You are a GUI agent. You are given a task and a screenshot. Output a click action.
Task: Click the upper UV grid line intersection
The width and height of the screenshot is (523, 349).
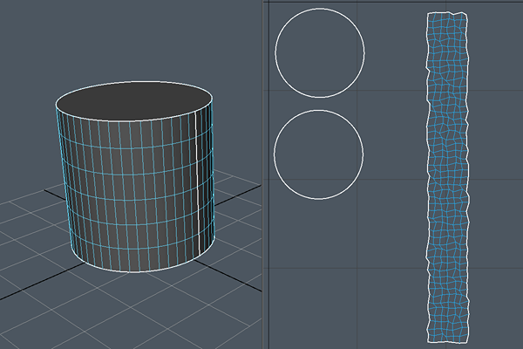pos(358,88)
